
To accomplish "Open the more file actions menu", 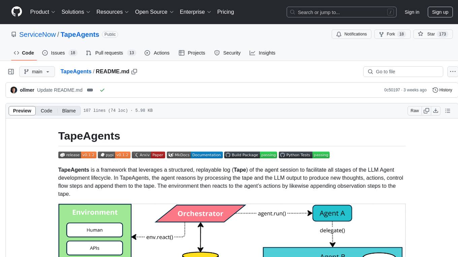I will tap(453, 72).
